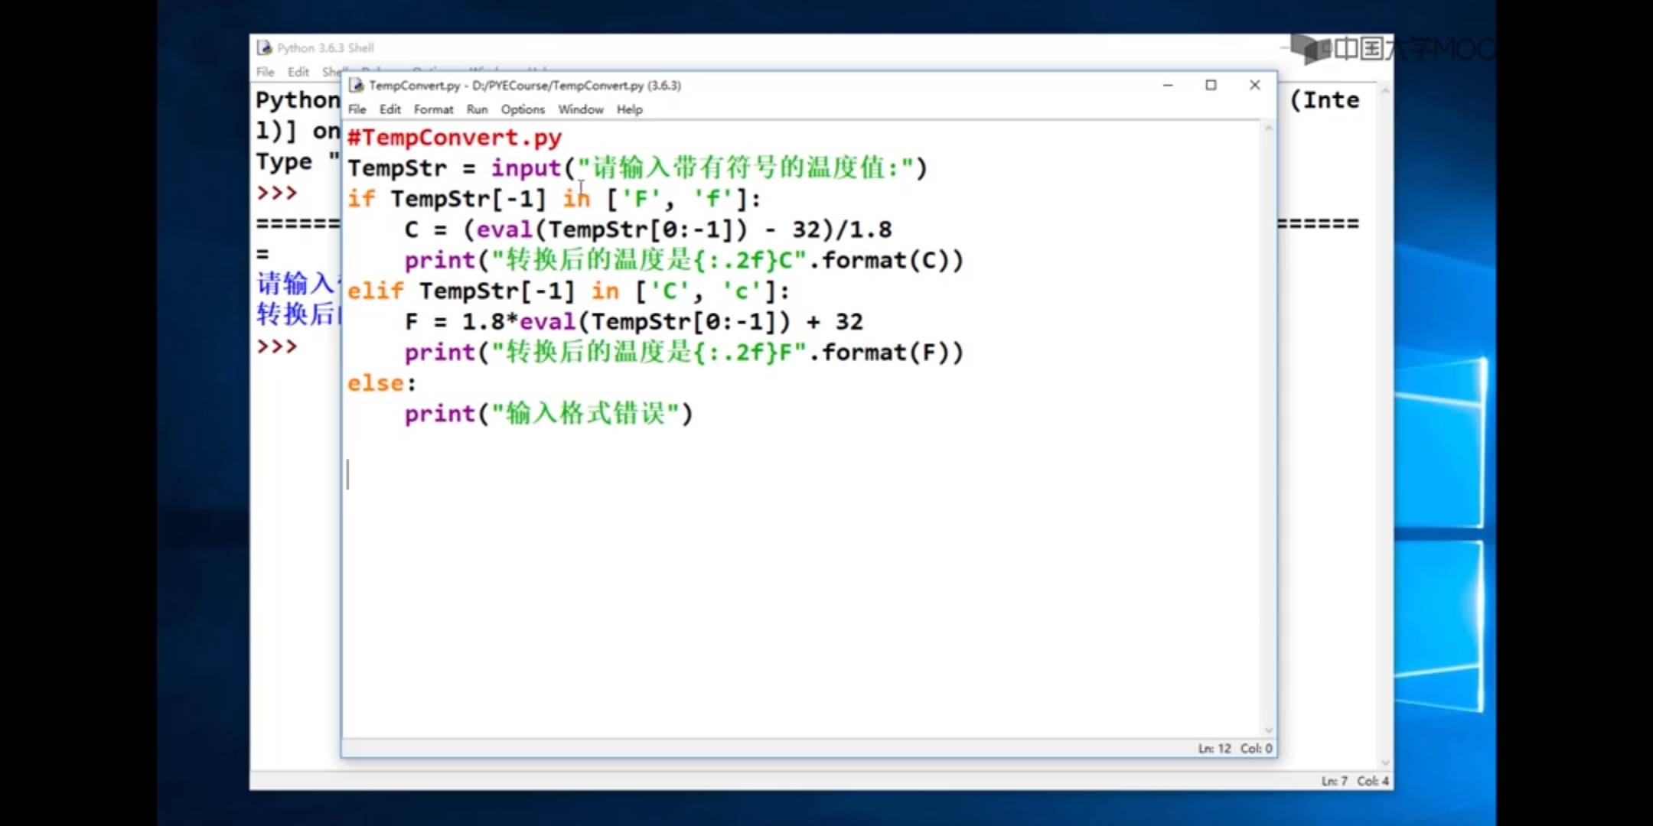Open the editor's File menu
Screen dimensions: 1653x826
coord(357,109)
